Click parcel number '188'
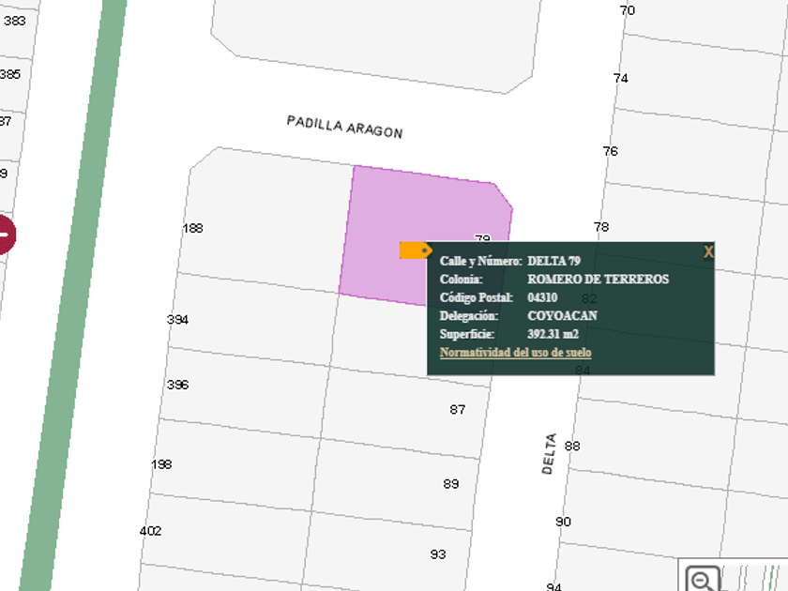The width and height of the screenshot is (788, 591). coord(193,228)
